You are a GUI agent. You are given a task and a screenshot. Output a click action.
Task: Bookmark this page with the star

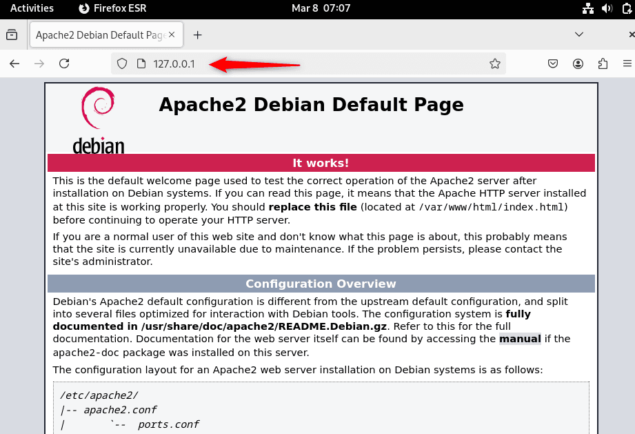pos(494,63)
